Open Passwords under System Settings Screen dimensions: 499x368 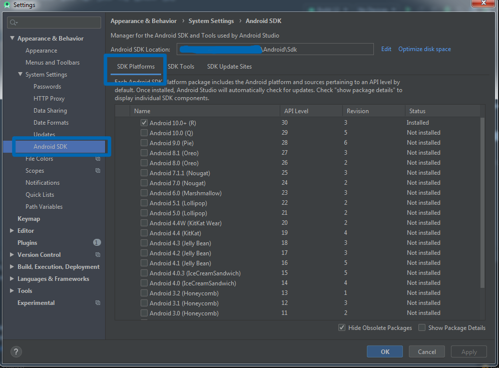point(47,86)
